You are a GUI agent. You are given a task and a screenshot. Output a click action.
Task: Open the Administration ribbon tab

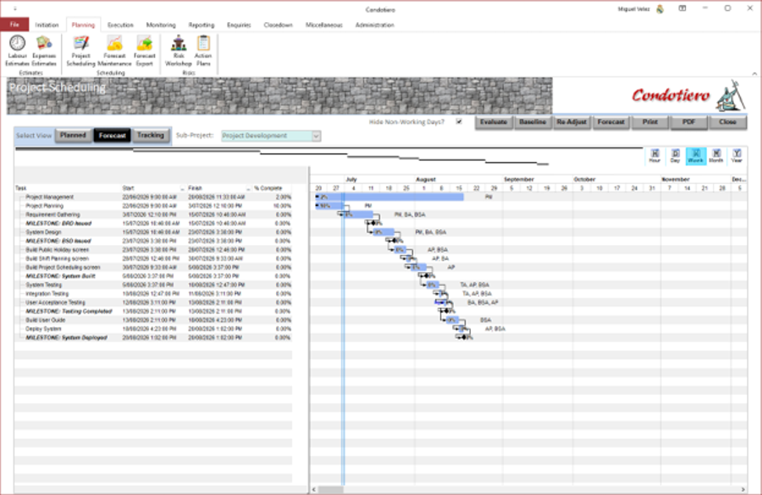375,25
